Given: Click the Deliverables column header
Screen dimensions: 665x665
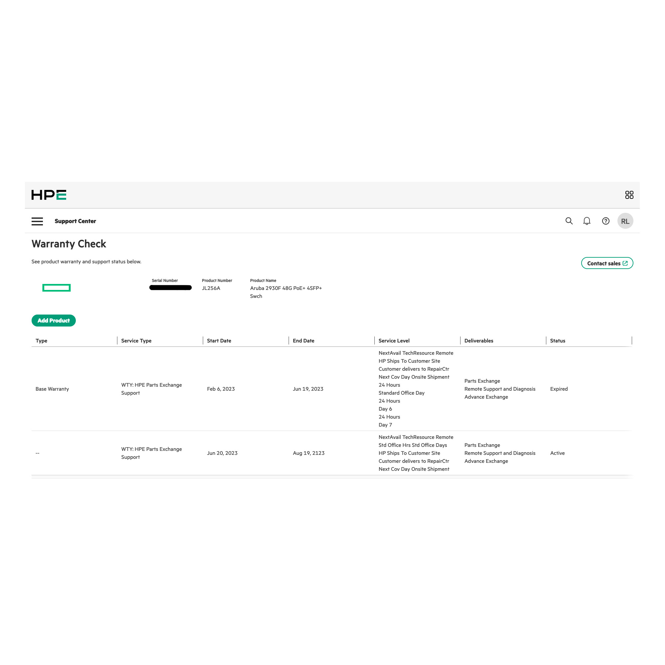Looking at the screenshot, I should (478, 340).
